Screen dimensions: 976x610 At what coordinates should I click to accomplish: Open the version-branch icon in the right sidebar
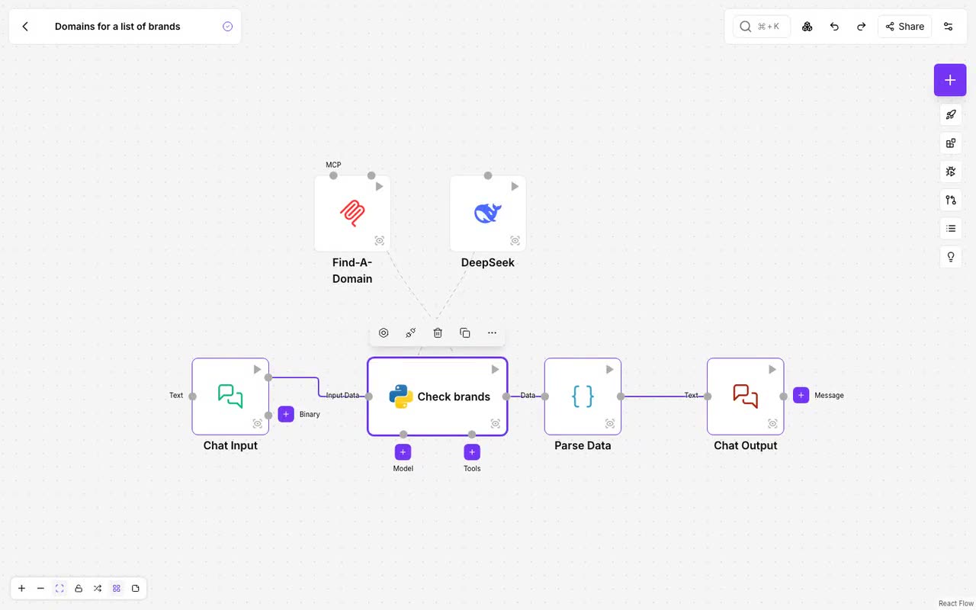tap(951, 200)
